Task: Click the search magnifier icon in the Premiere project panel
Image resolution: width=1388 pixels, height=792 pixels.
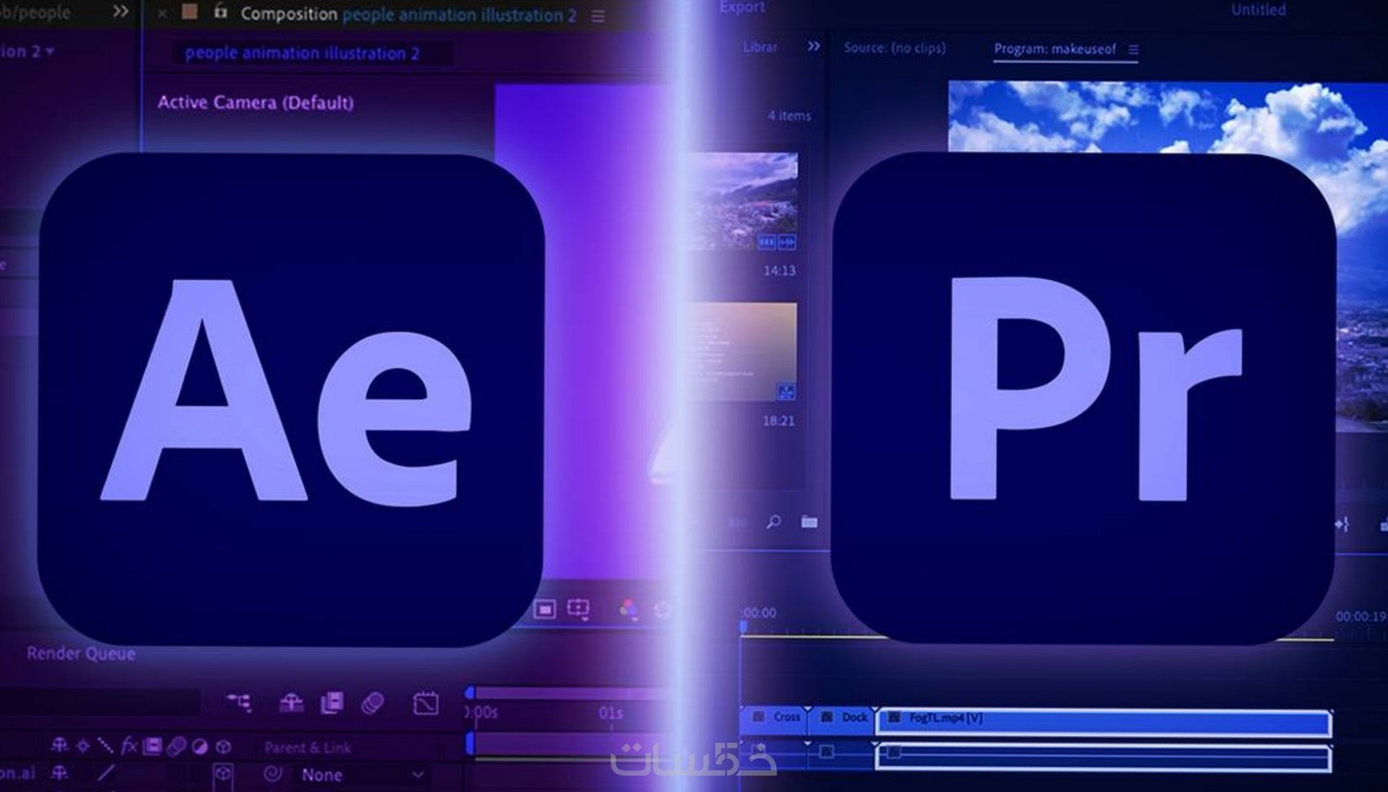Action: [773, 521]
